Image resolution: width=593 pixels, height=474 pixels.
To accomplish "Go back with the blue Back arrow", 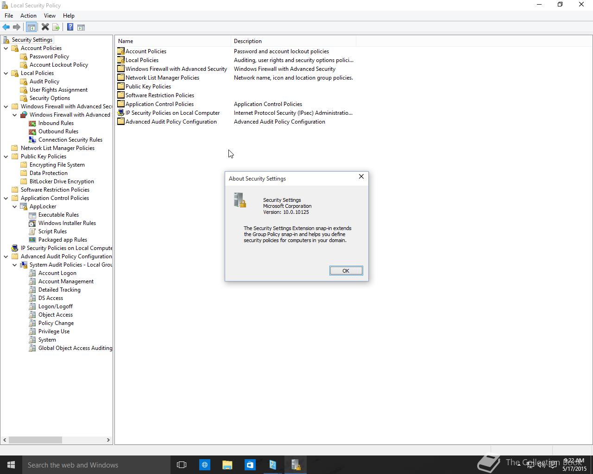I will tap(6, 27).
